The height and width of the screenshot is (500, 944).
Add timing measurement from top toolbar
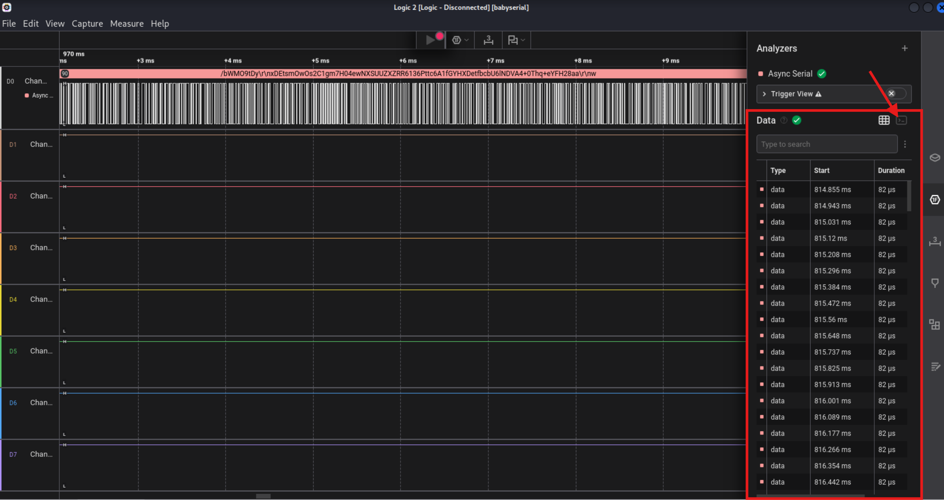click(x=488, y=40)
